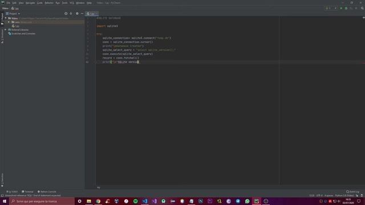Open the File menu
The width and height of the screenshot is (365, 205).
coord(9,3)
